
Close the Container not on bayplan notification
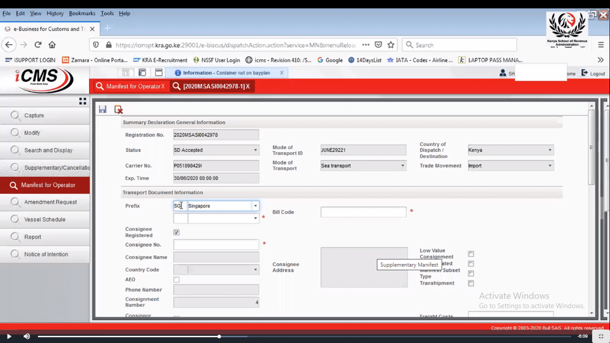click(282, 73)
